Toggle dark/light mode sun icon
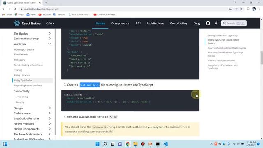263x148 pixels. click(x=216, y=23)
